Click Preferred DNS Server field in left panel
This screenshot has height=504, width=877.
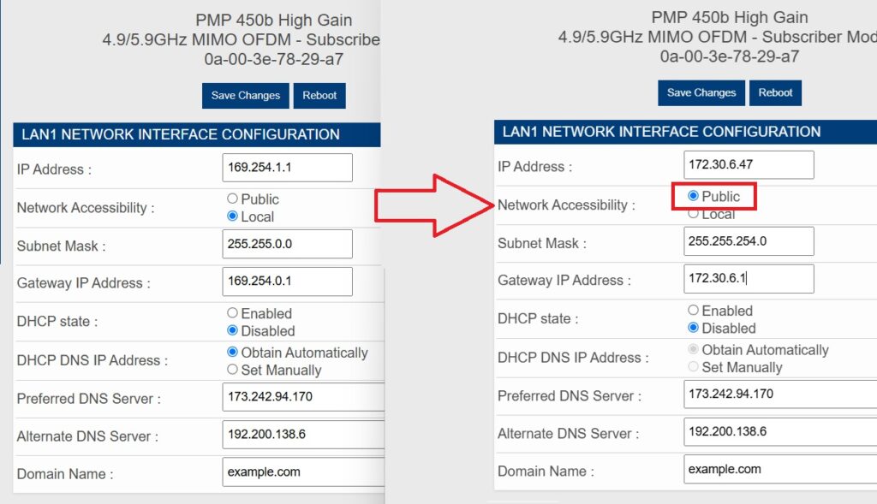[300, 397]
